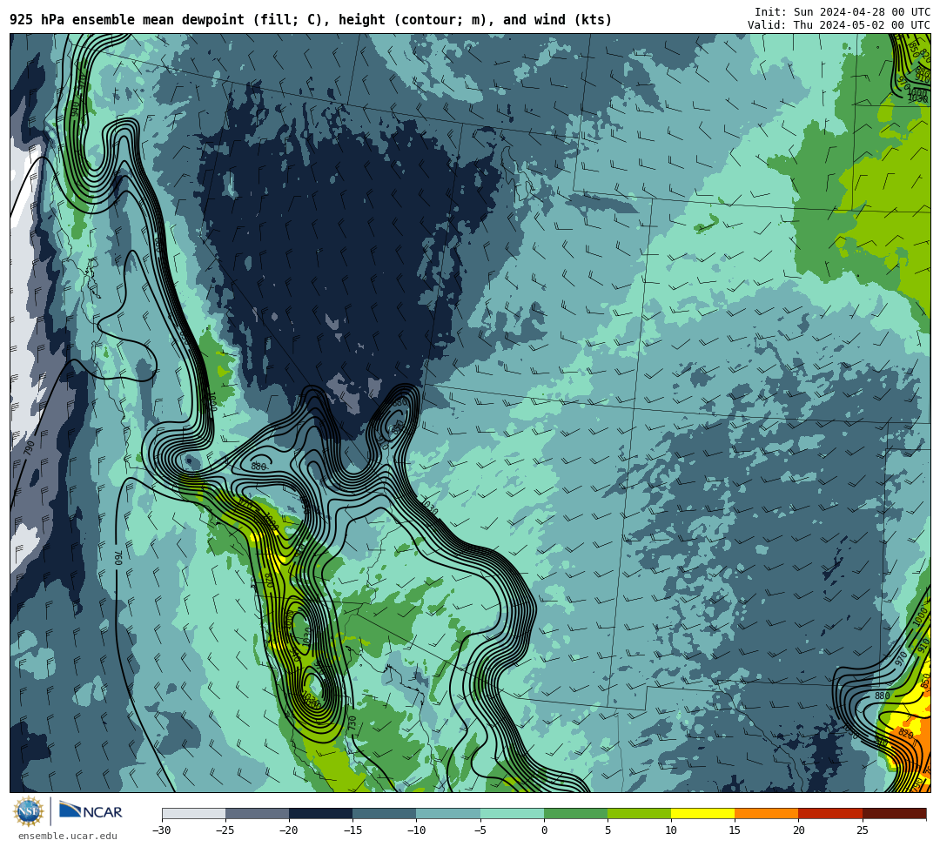940x847 pixels.
Task: Pick the dark navy -20 to -15 colorbar segment
Action: pyautogui.click(x=320, y=813)
